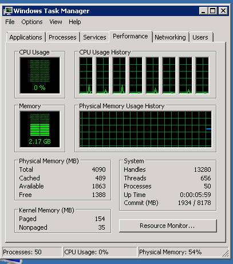Image resolution: width=233 pixels, height=264 pixels.
Task: Click the Memory 2.17 GB meter
Action: click(x=40, y=129)
